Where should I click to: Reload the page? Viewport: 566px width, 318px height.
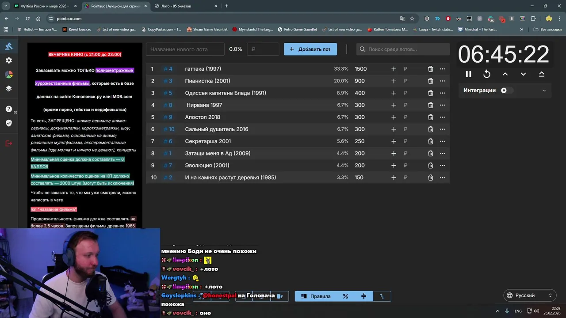click(27, 19)
